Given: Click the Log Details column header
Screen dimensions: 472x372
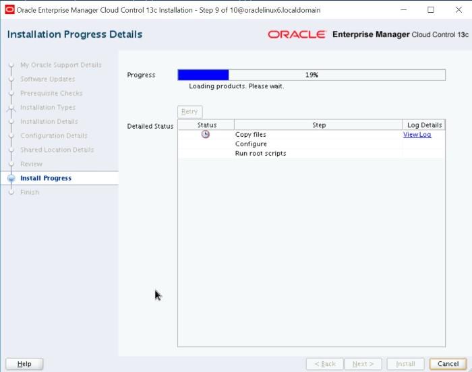Looking at the screenshot, I should point(424,125).
